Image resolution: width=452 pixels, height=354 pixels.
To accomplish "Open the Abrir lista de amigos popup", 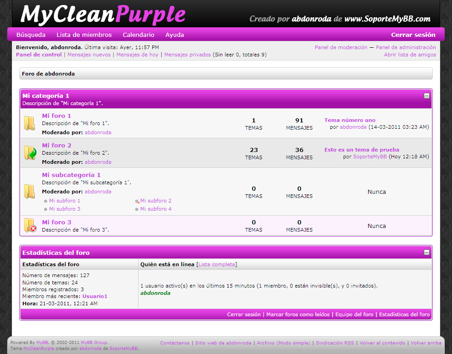I will 410,55.
